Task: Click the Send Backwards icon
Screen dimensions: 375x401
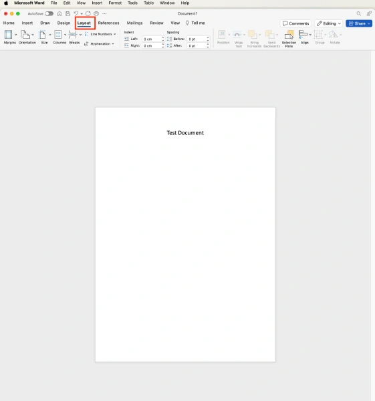Action: (x=270, y=35)
